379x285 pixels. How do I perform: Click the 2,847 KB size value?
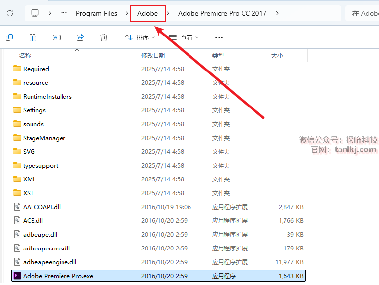pyautogui.click(x=291, y=207)
